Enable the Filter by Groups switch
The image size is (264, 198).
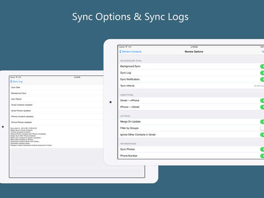tap(262, 128)
